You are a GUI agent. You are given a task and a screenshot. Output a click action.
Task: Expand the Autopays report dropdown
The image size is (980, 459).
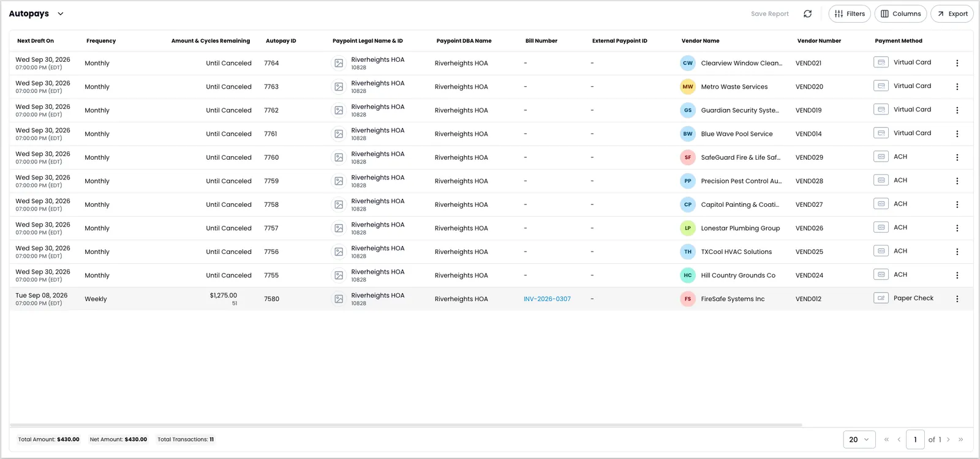60,13
